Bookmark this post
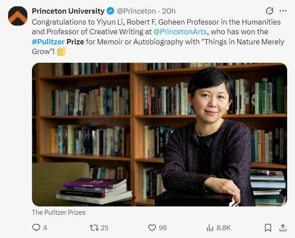 click(268, 227)
